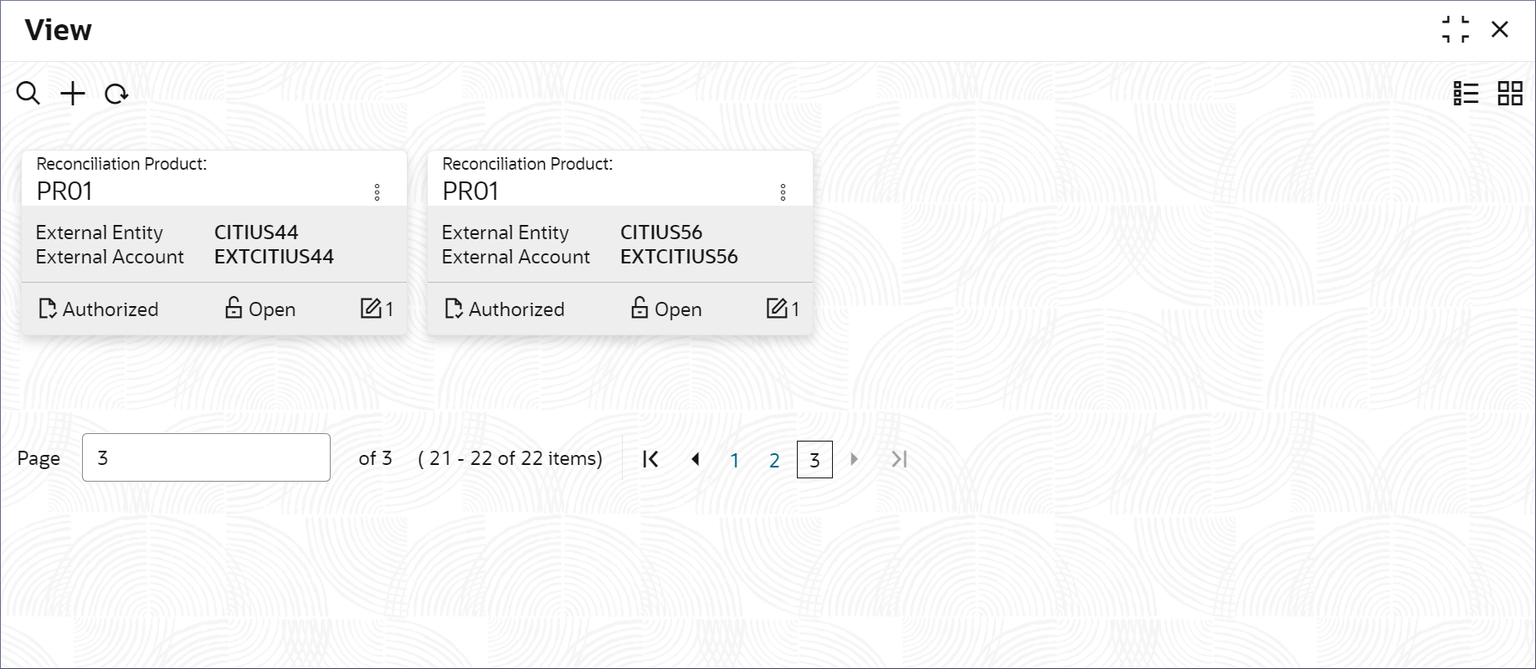
Task: Click the CITIUS56 external entity value
Action: tap(661, 232)
